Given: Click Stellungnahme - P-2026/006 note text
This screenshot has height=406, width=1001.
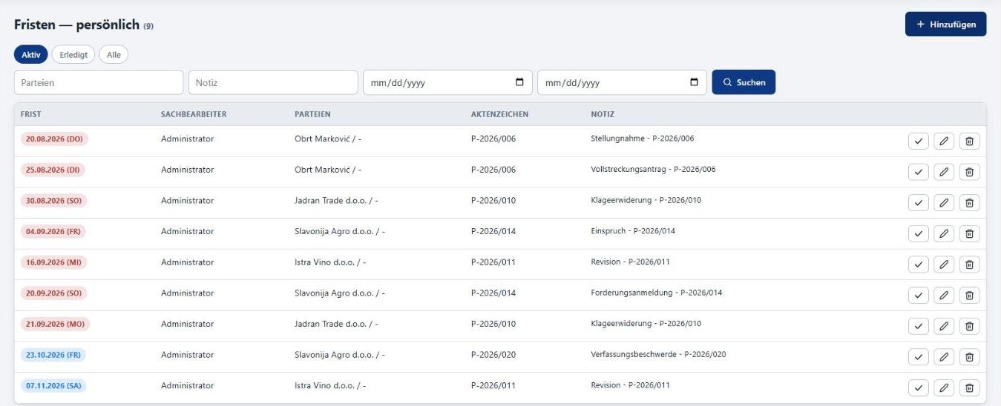Looking at the screenshot, I should (x=643, y=139).
